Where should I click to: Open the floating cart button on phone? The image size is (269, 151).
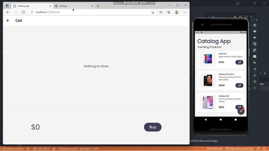tap(241, 111)
